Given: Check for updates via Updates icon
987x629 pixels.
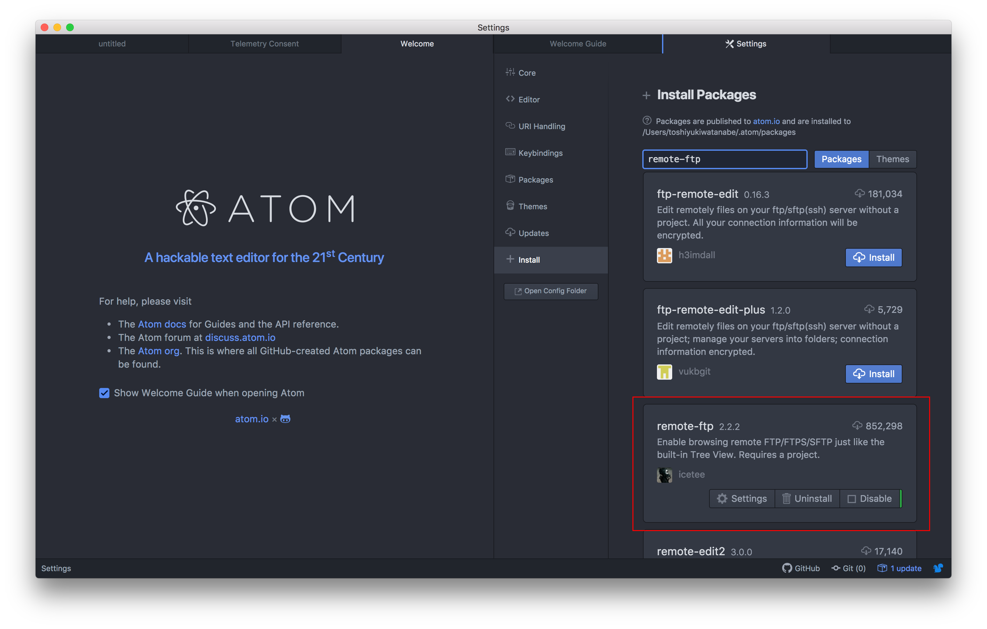Looking at the screenshot, I should pos(509,232).
